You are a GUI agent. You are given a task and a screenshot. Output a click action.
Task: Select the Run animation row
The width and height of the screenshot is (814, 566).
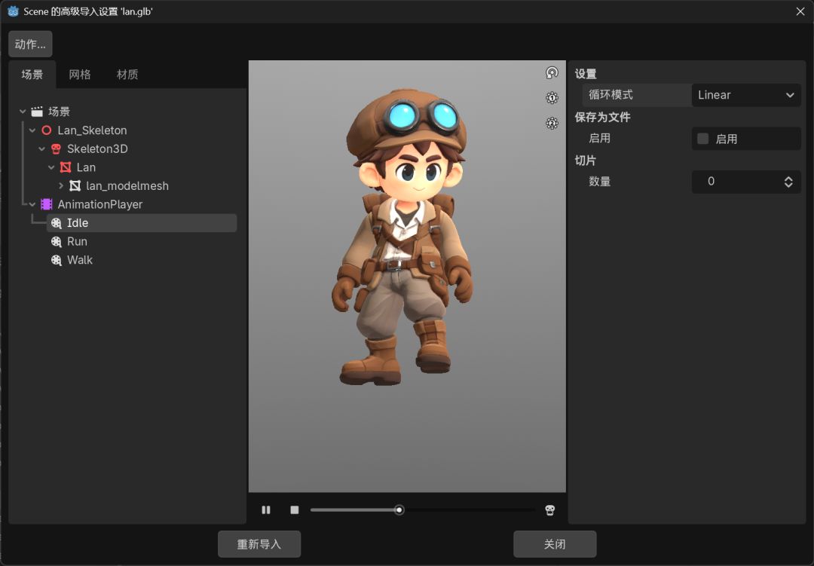(x=142, y=241)
